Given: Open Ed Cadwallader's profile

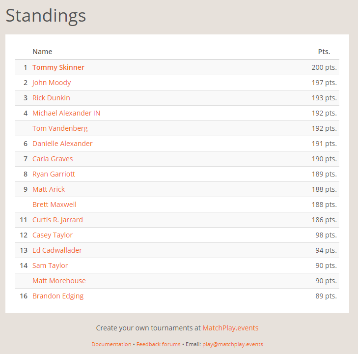Looking at the screenshot, I should pos(57,250).
